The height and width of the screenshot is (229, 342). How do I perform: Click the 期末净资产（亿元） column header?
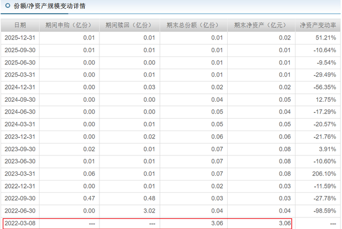pos(261,25)
